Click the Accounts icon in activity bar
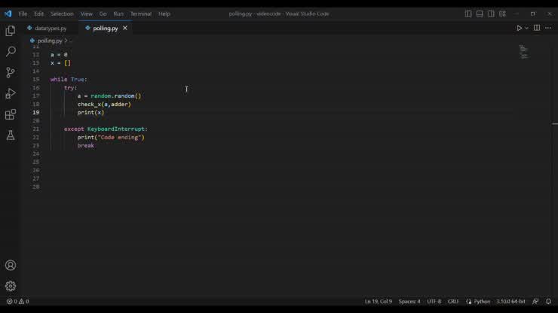 pos(11,266)
